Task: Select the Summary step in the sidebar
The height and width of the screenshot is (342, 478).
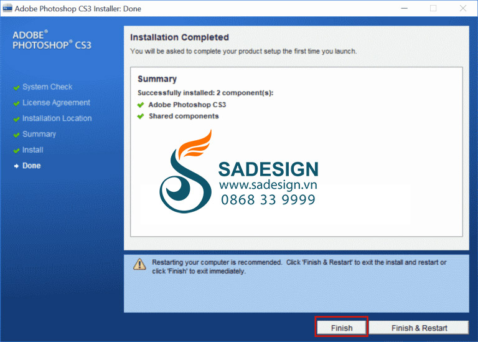Action: 39,134
